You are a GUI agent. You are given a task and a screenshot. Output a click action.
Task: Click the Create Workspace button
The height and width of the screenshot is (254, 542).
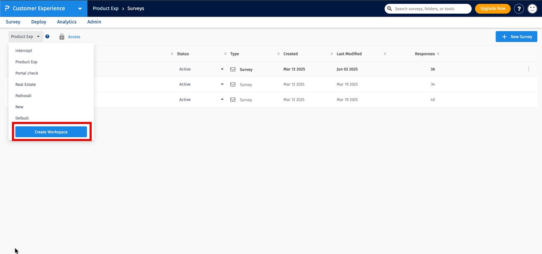click(x=51, y=132)
